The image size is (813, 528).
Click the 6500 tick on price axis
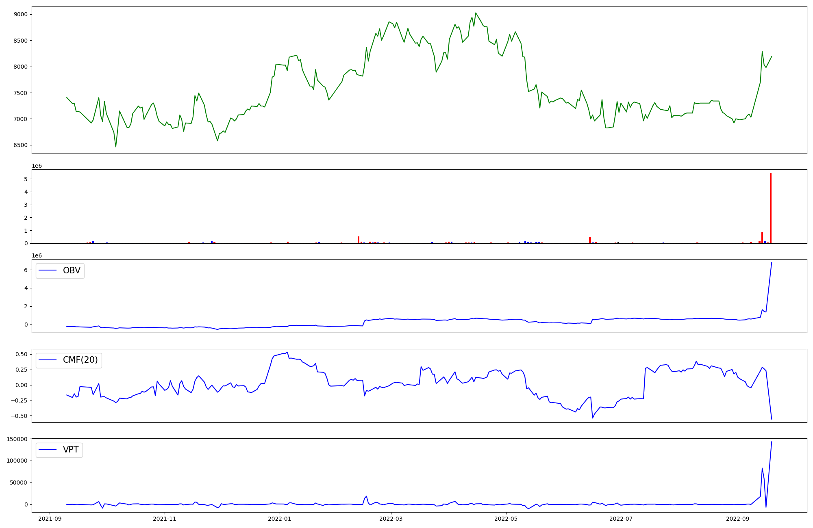click(20, 145)
